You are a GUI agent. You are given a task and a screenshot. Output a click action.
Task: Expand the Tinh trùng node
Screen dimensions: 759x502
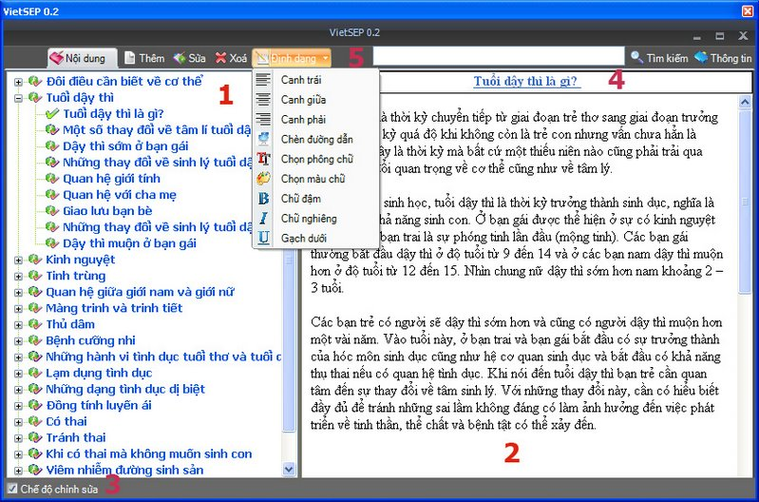click(18, 277)
